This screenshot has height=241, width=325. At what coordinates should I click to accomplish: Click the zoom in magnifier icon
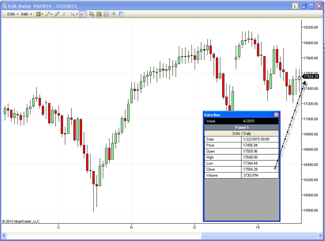57,14
